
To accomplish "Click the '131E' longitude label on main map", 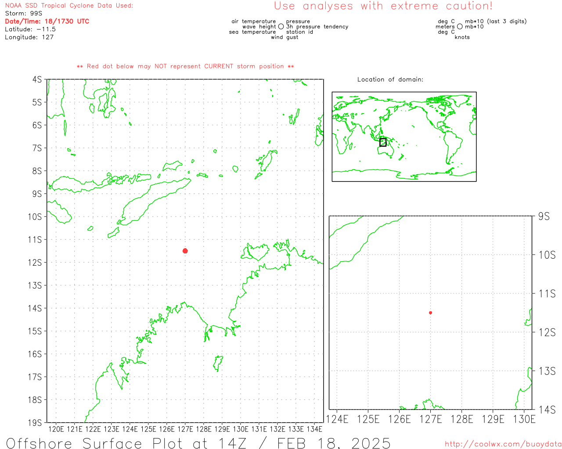I will (x=259, y=429).
